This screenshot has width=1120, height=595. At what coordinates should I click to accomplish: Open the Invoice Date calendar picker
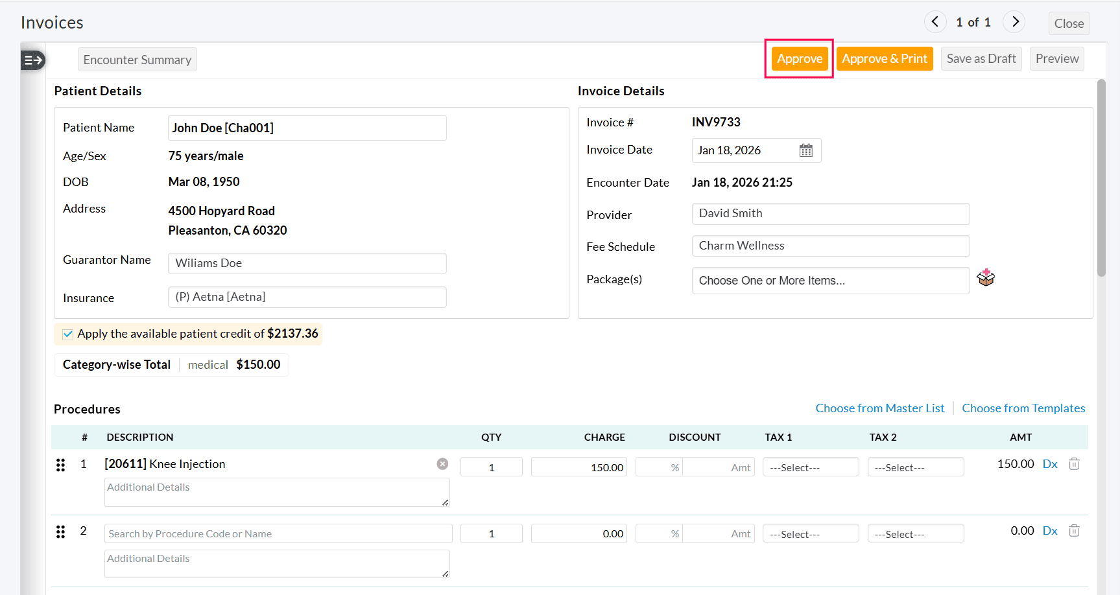(x=806, y=150)
